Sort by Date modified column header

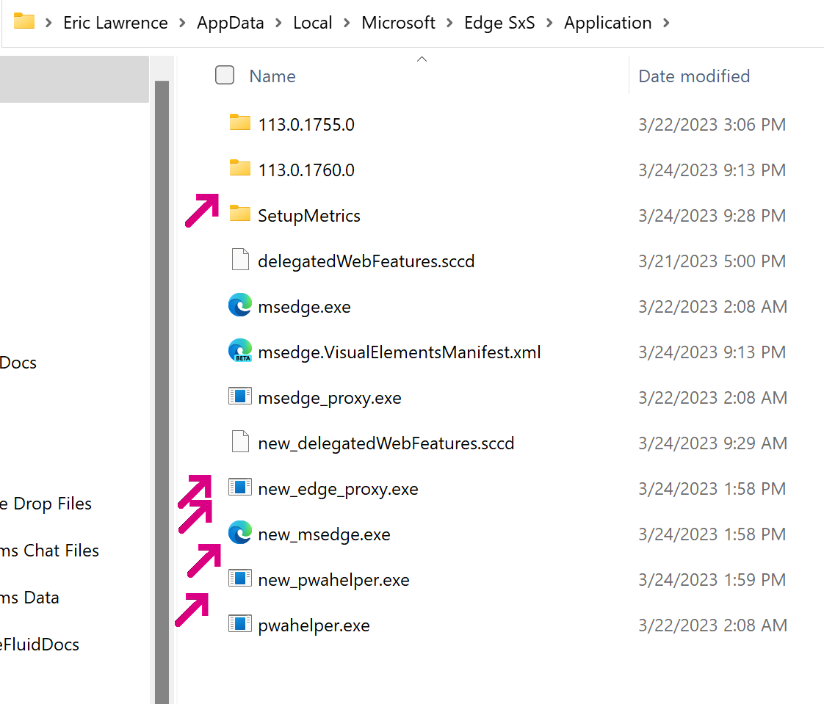tap(694, 76)
